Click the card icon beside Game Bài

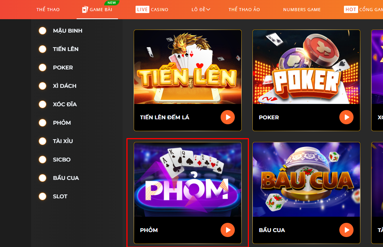pos(85,10)
